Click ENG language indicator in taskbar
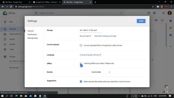This screenshot has height=98, width=174. pyautogui.click(x=155, y=96)
